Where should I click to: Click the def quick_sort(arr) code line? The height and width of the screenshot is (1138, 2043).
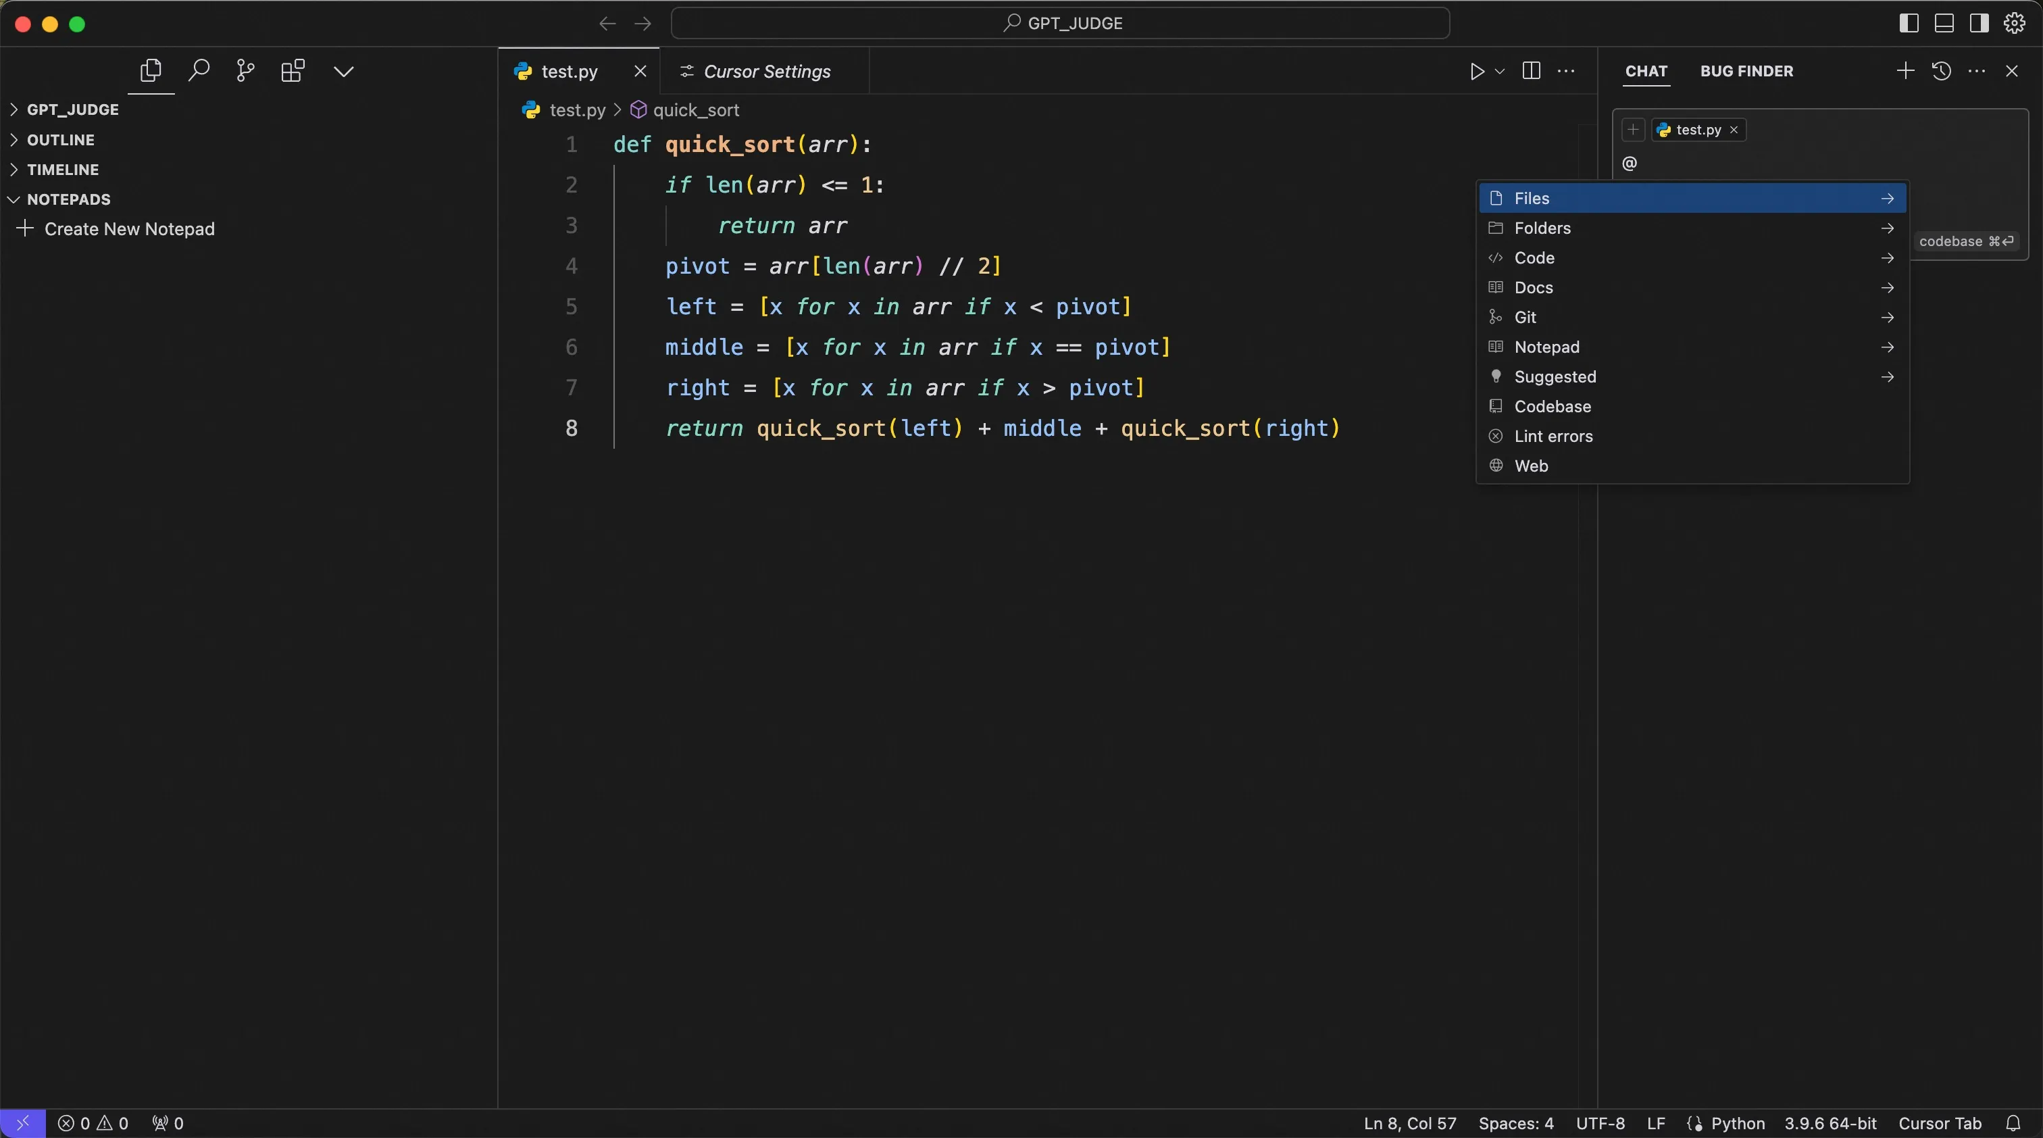742,145
